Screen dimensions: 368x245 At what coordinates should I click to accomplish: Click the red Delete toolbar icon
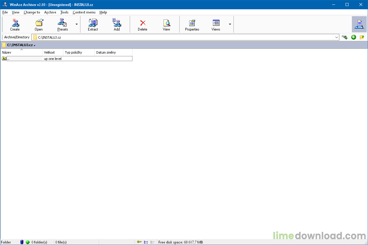pos(143,23)
